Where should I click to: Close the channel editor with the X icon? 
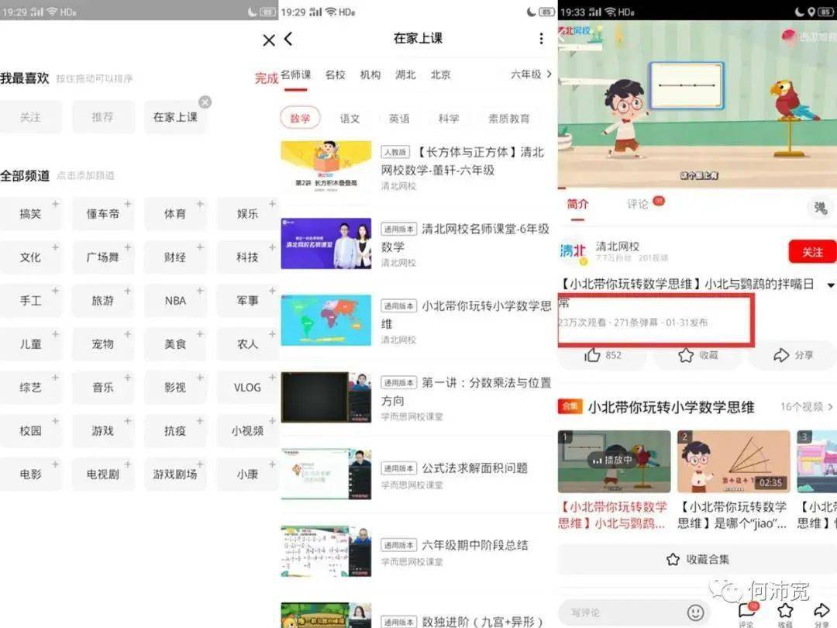[x=269, y=40]
